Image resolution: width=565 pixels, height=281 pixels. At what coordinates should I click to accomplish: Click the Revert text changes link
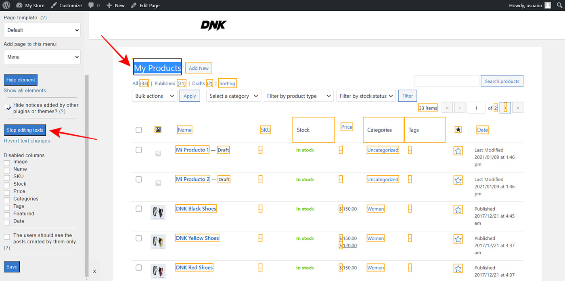(27, 141)
